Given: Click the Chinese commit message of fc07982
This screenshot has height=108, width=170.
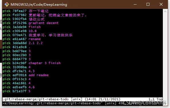Looking at the screenshot, I should click(x=57, y=15).
